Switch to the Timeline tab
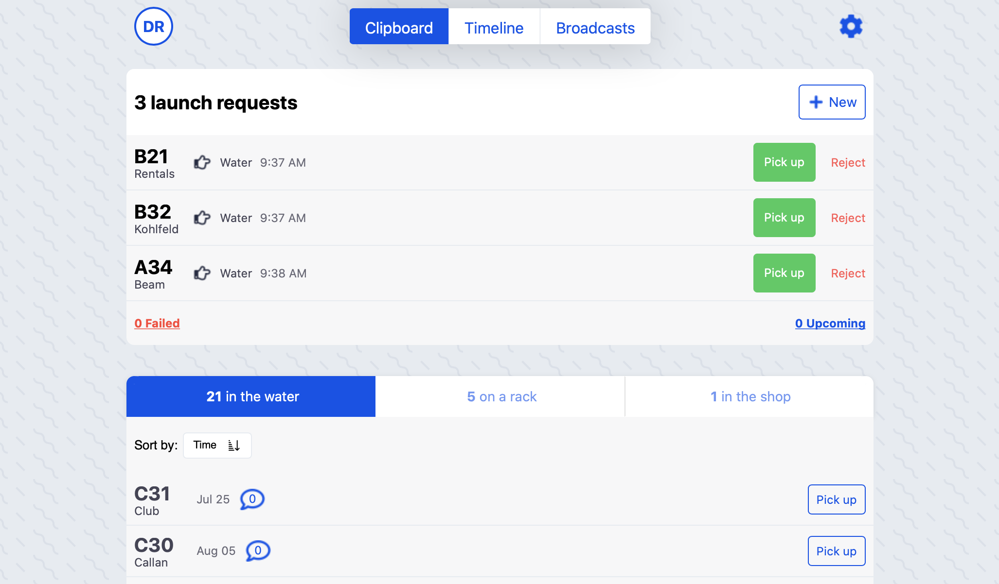The width and height of the screenshot is (999, 584). coord(495,28)
